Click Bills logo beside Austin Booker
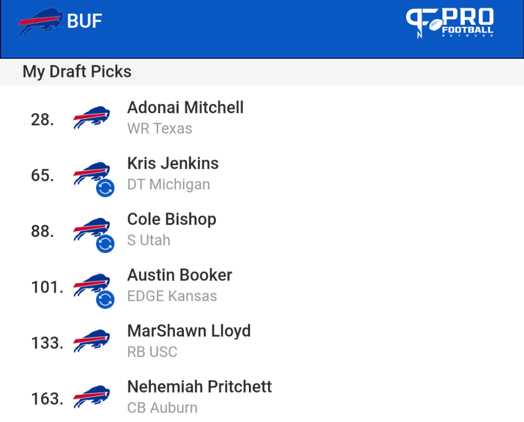This screenshot has height=422, width=524. (x=92, y=285)
